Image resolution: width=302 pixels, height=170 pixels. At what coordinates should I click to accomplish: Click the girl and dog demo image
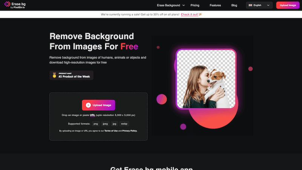click(206, 79)
